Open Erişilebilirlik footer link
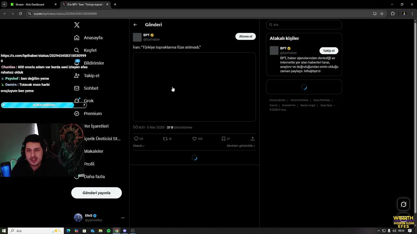417x234 pixels. coord(289,105)
